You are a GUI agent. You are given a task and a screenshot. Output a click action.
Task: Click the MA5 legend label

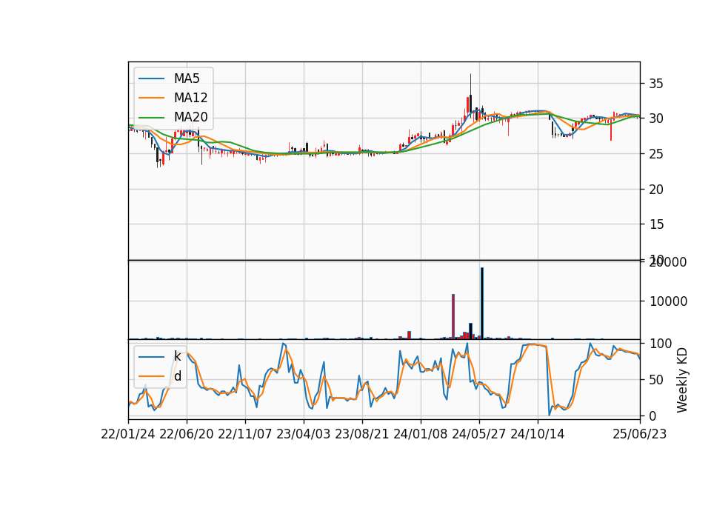[187, 79]
